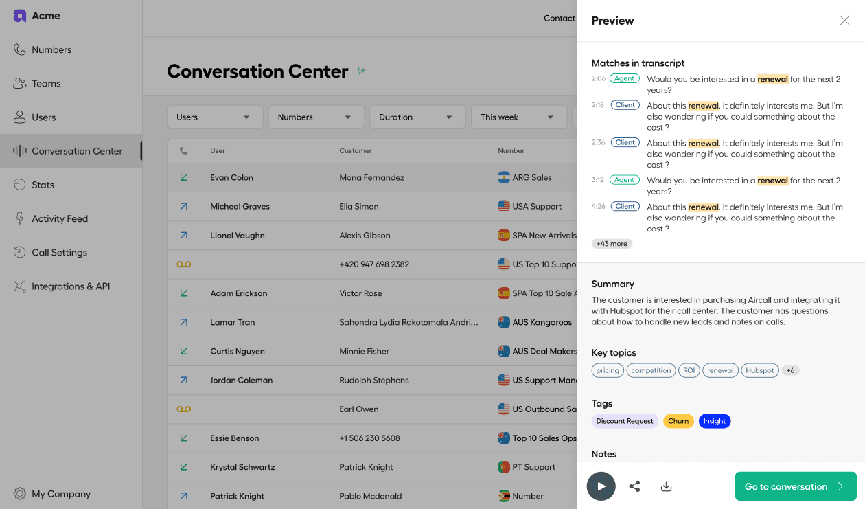Viewport: 865px width, 509px height.
Task: Click the voicemail icon on the Earl Owen row
Action: click(184, 409)
